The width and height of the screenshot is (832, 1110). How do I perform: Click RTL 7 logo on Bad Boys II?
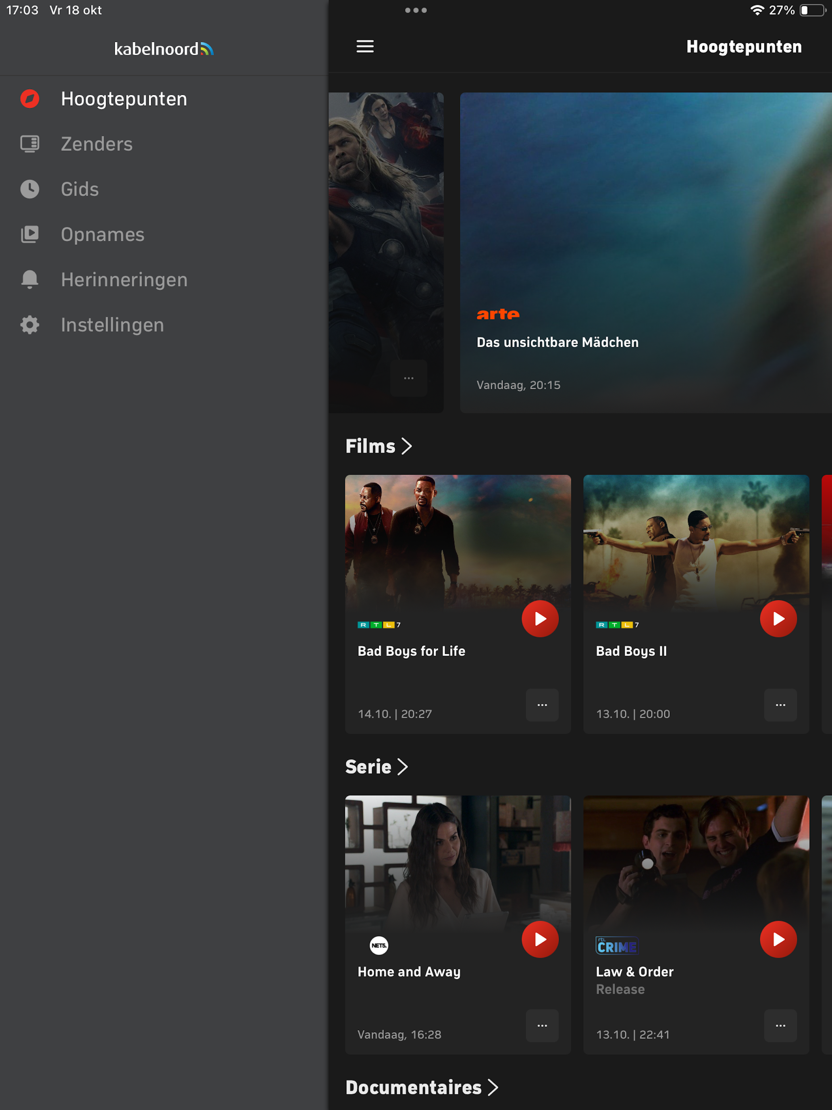(x=618, y=625)
